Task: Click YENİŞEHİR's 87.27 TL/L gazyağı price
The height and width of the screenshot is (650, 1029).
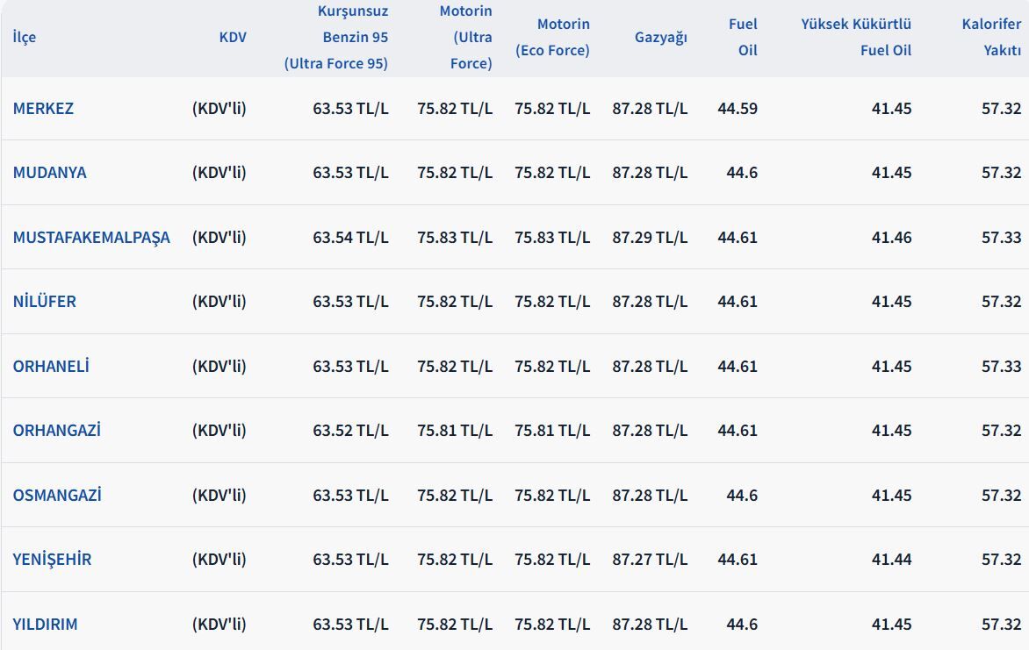Action: [x=650, y=560]
